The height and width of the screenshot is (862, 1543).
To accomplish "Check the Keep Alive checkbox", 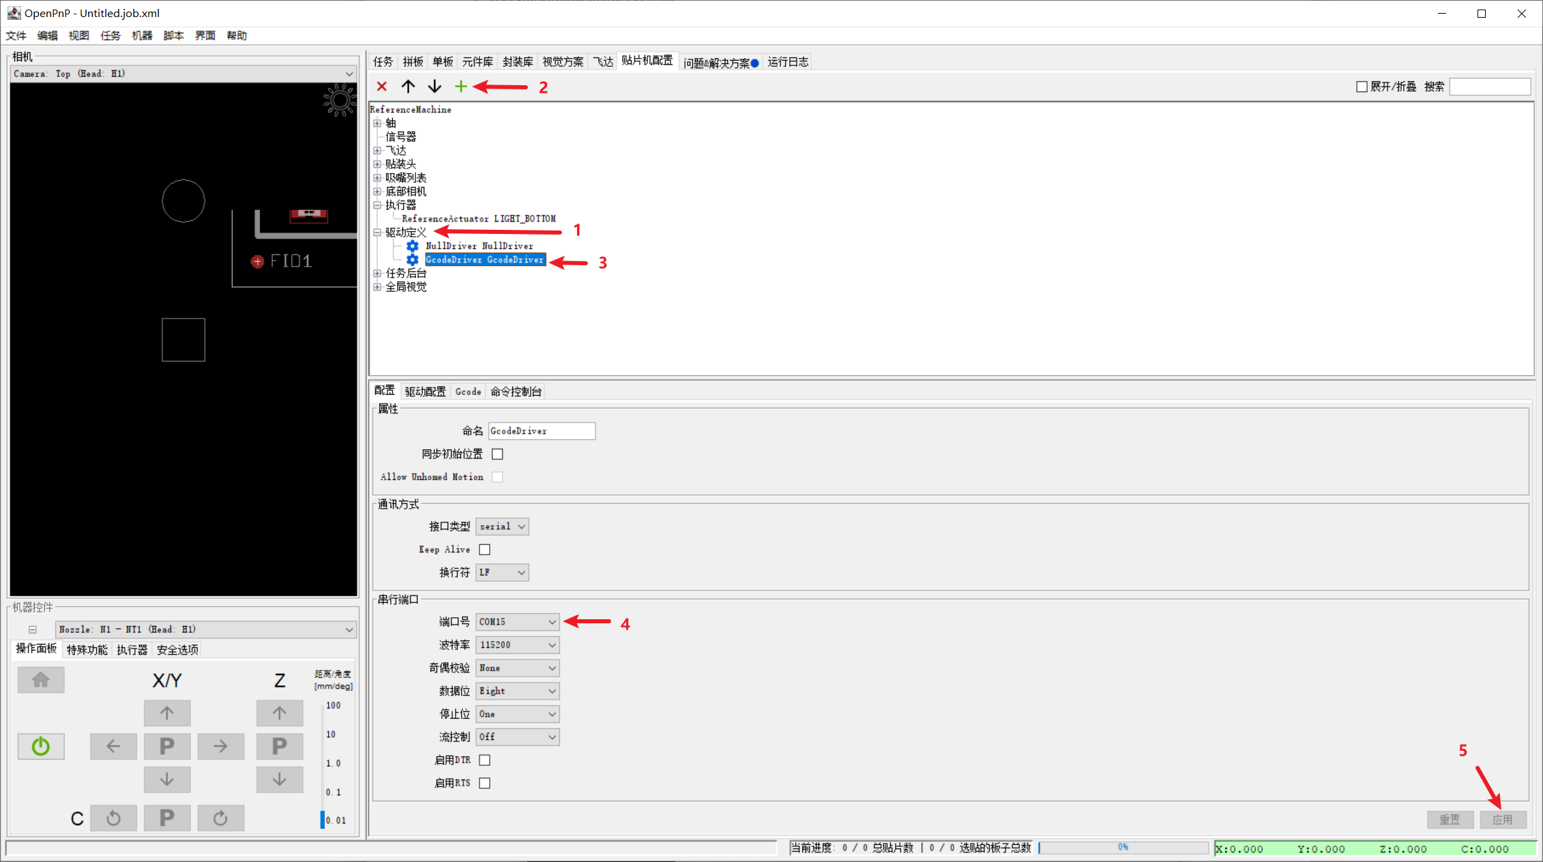I will pyautogui.click(x=484, y=549).
